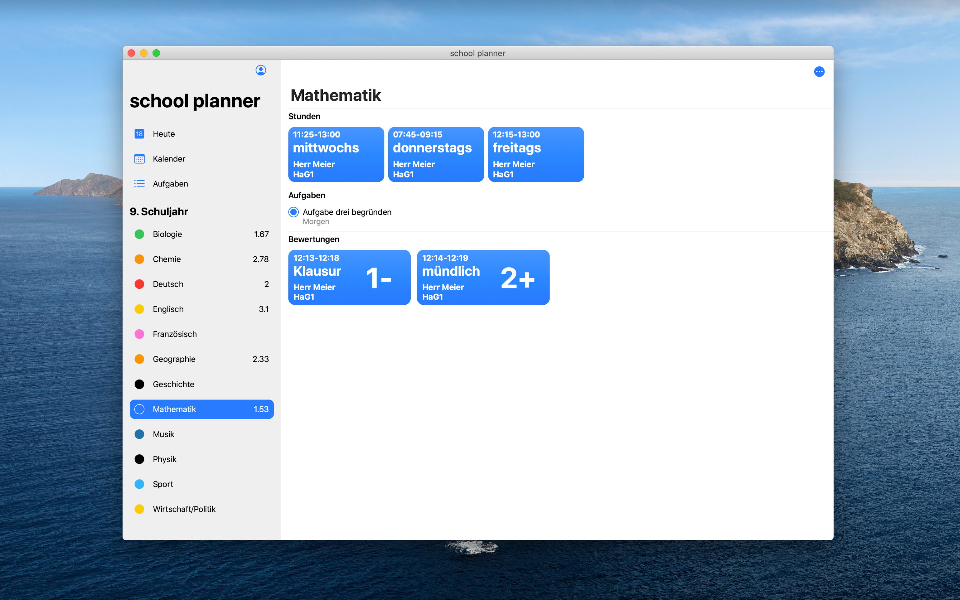Viewport: 960px width, 600px height.
Task: Click the green Biologie color dot
Action: pyautogui.click(x=139, y=234)
